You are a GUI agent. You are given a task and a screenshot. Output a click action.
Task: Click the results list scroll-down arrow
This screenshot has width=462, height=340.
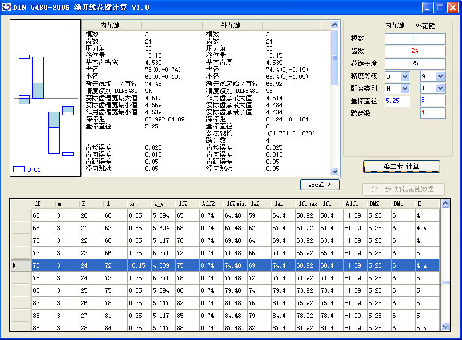click(335, 171)
